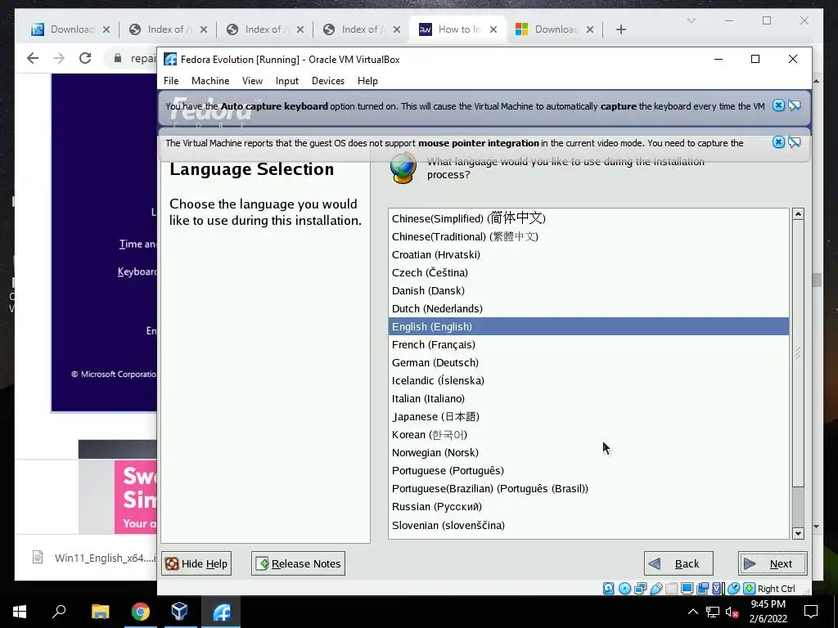Click the mouse integration icon in status bar
This screenshot has height=628, width=838.
click(734, 589)
